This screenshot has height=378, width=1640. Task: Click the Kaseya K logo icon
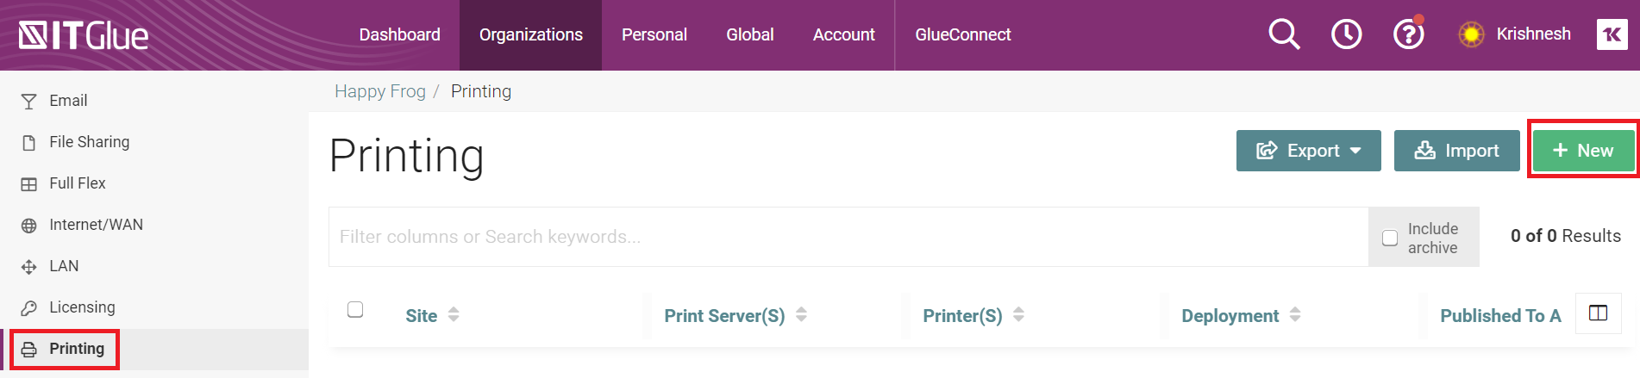[1612, 34]
